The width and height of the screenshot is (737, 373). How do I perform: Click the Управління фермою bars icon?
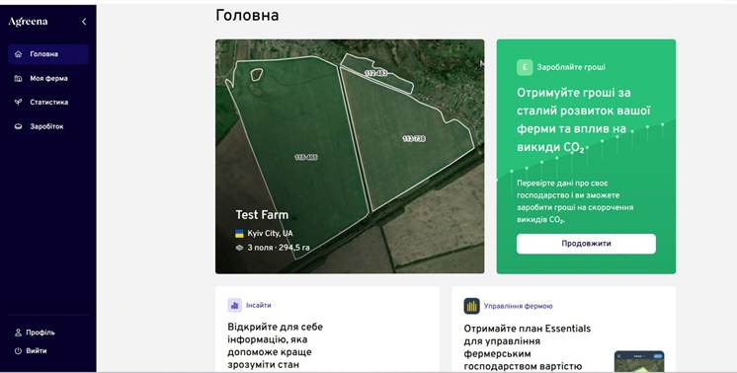tap(471, 306)
